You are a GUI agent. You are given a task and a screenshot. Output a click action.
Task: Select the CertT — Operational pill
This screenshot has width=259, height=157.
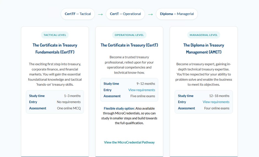[x=125, y=14]
